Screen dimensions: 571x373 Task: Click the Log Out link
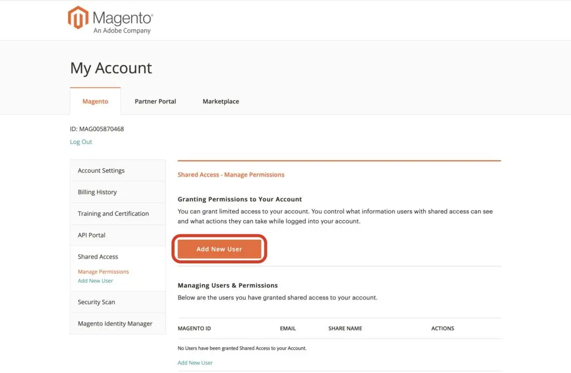pos(81,142)
